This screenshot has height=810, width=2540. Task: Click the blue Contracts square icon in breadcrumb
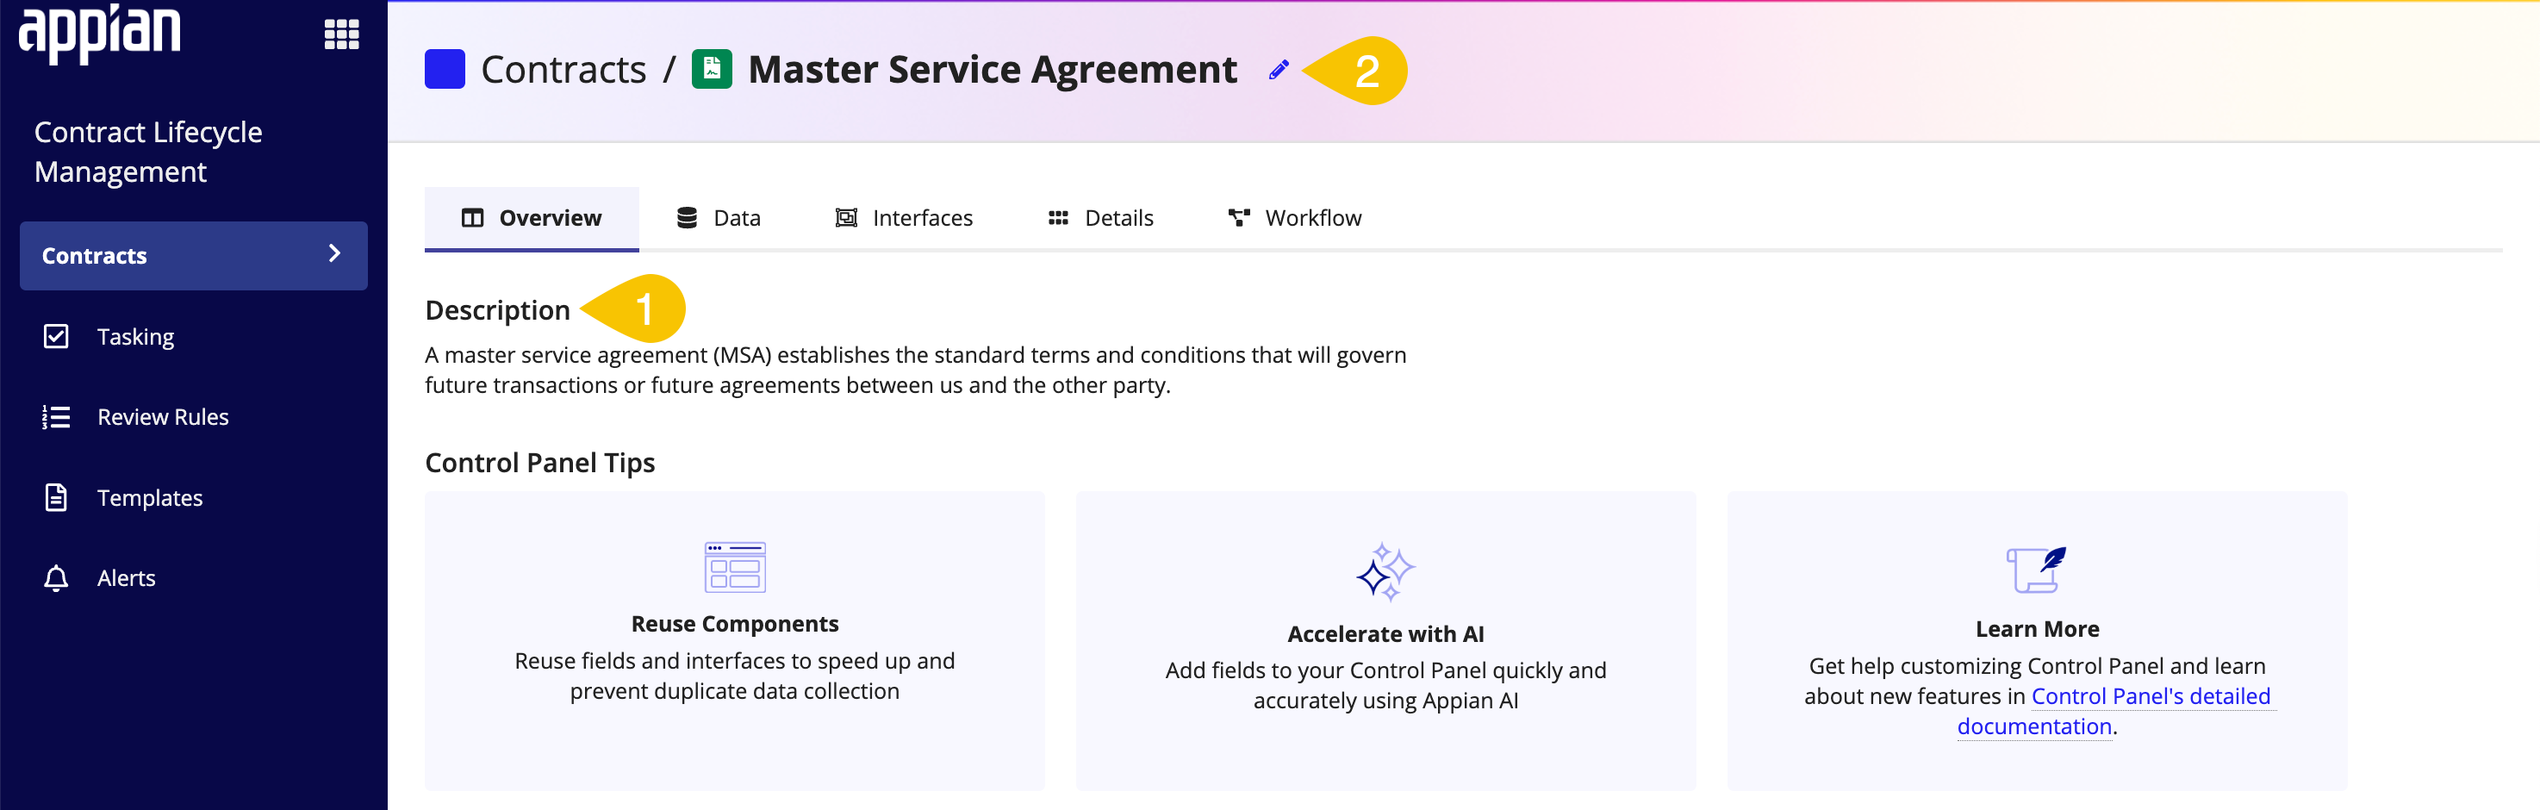pos(445,69)
